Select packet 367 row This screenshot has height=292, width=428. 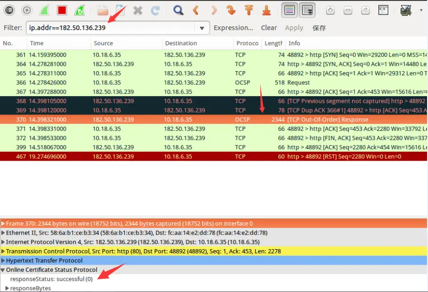point(214,92)
